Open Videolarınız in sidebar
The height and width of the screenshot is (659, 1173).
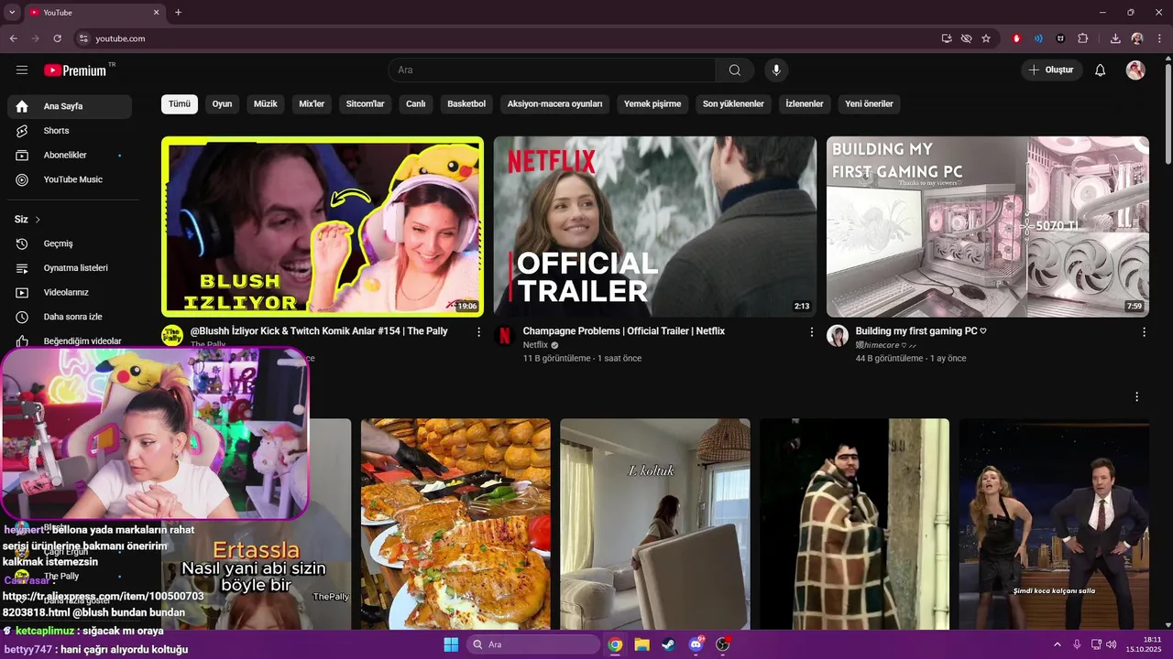(x=70, y=292)
